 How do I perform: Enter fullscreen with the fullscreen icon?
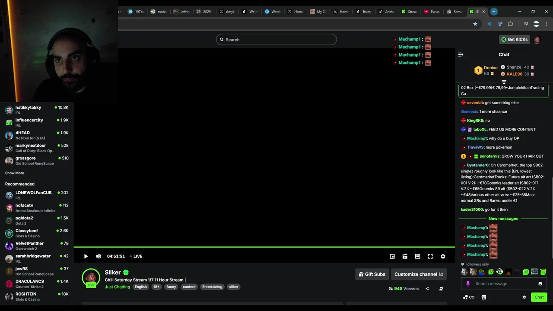click(430, 256)
